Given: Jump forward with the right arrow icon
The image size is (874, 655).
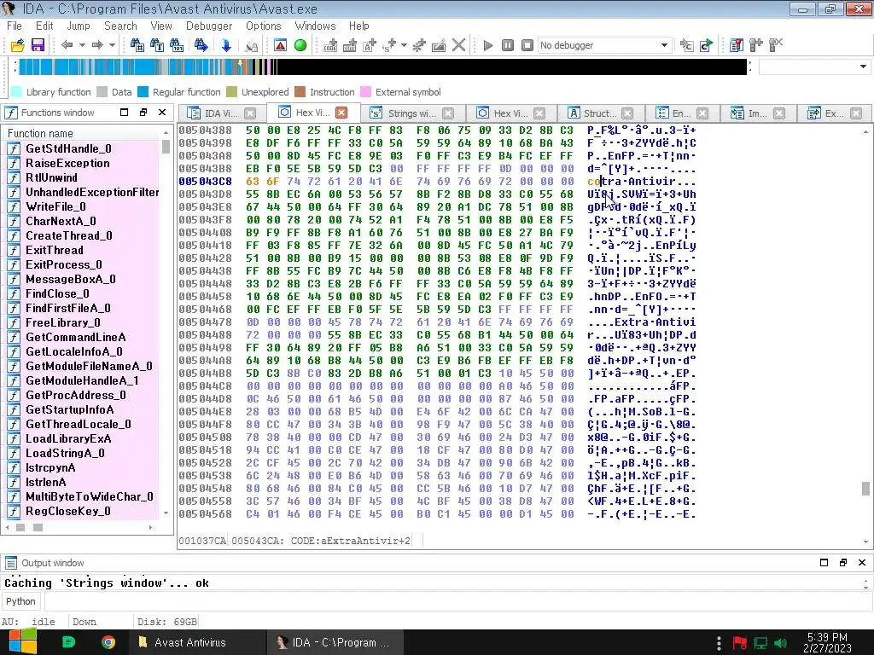Looking at the screenshot, I should (x=97, y=45).
